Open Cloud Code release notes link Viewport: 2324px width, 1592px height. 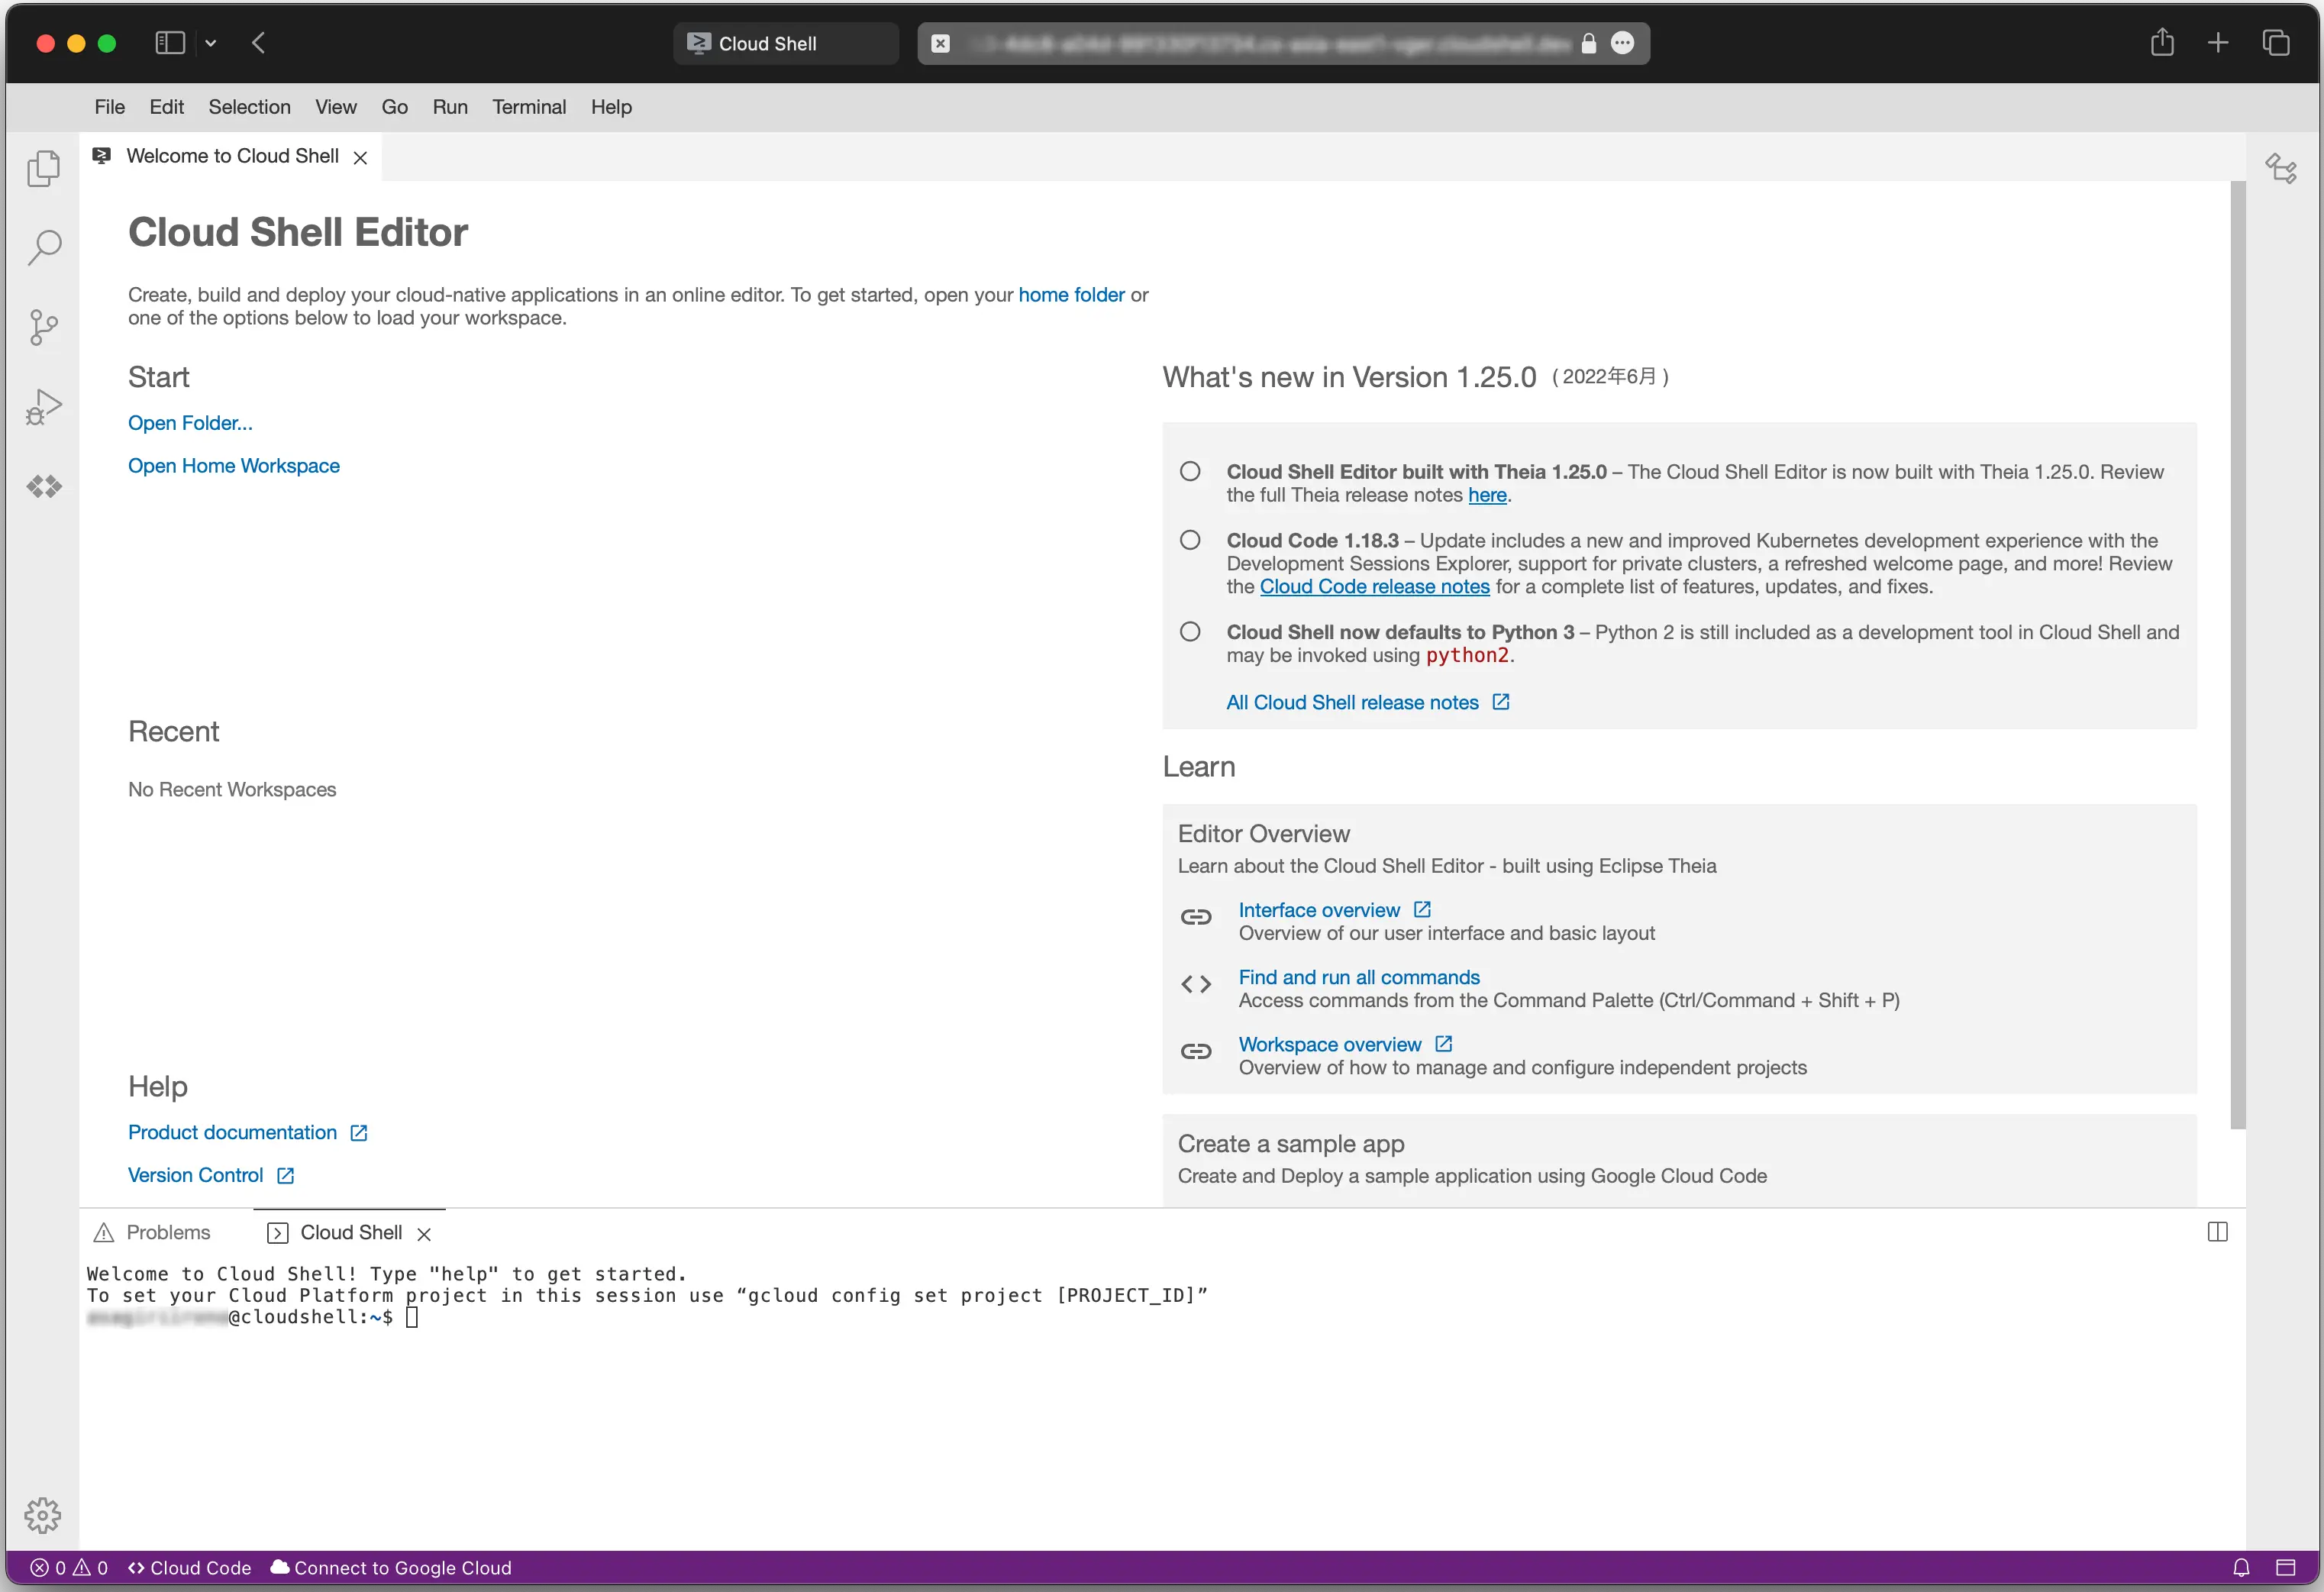click(x=1374, y=586)
